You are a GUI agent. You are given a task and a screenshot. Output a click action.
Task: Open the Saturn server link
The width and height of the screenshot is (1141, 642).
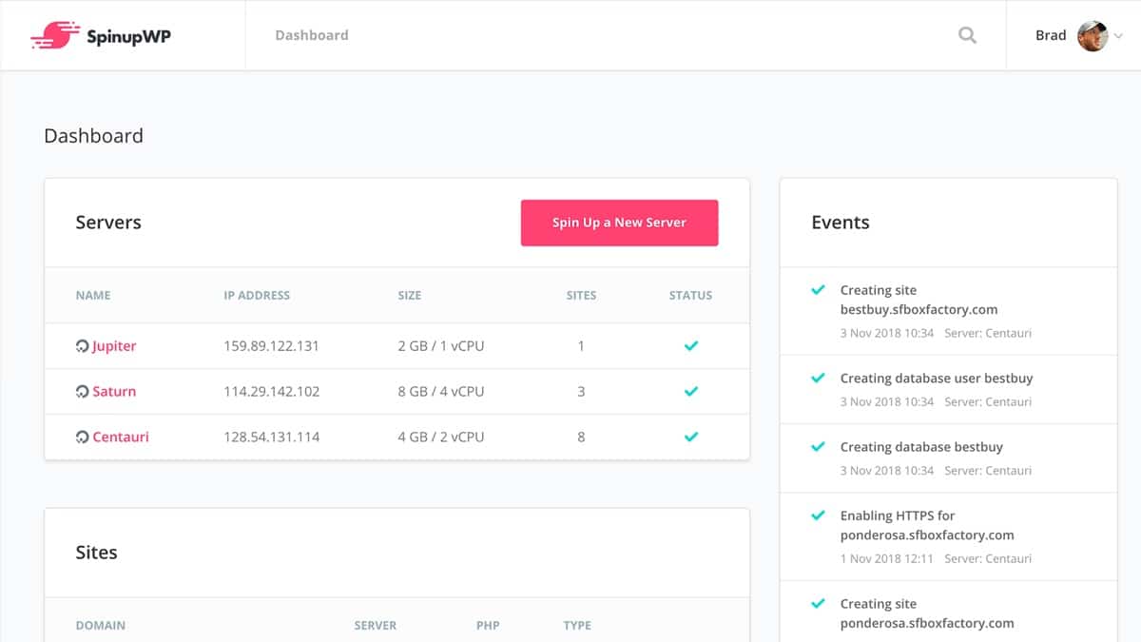114,392
